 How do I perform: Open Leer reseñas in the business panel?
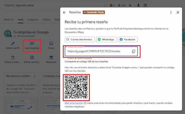[32, 45]
